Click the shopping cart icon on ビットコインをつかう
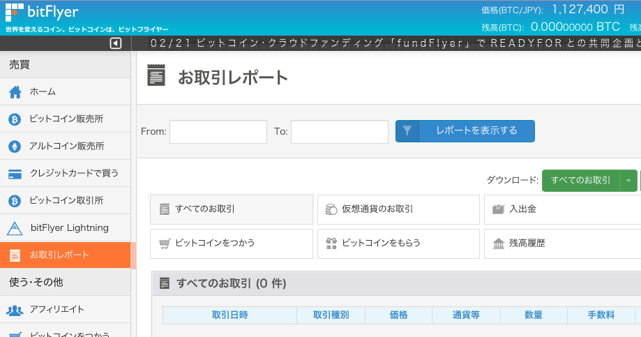Viewport: 641px width, 337px height. 165,244
